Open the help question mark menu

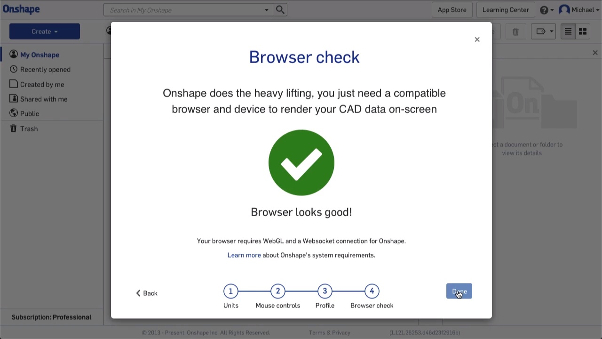point(547,10)
